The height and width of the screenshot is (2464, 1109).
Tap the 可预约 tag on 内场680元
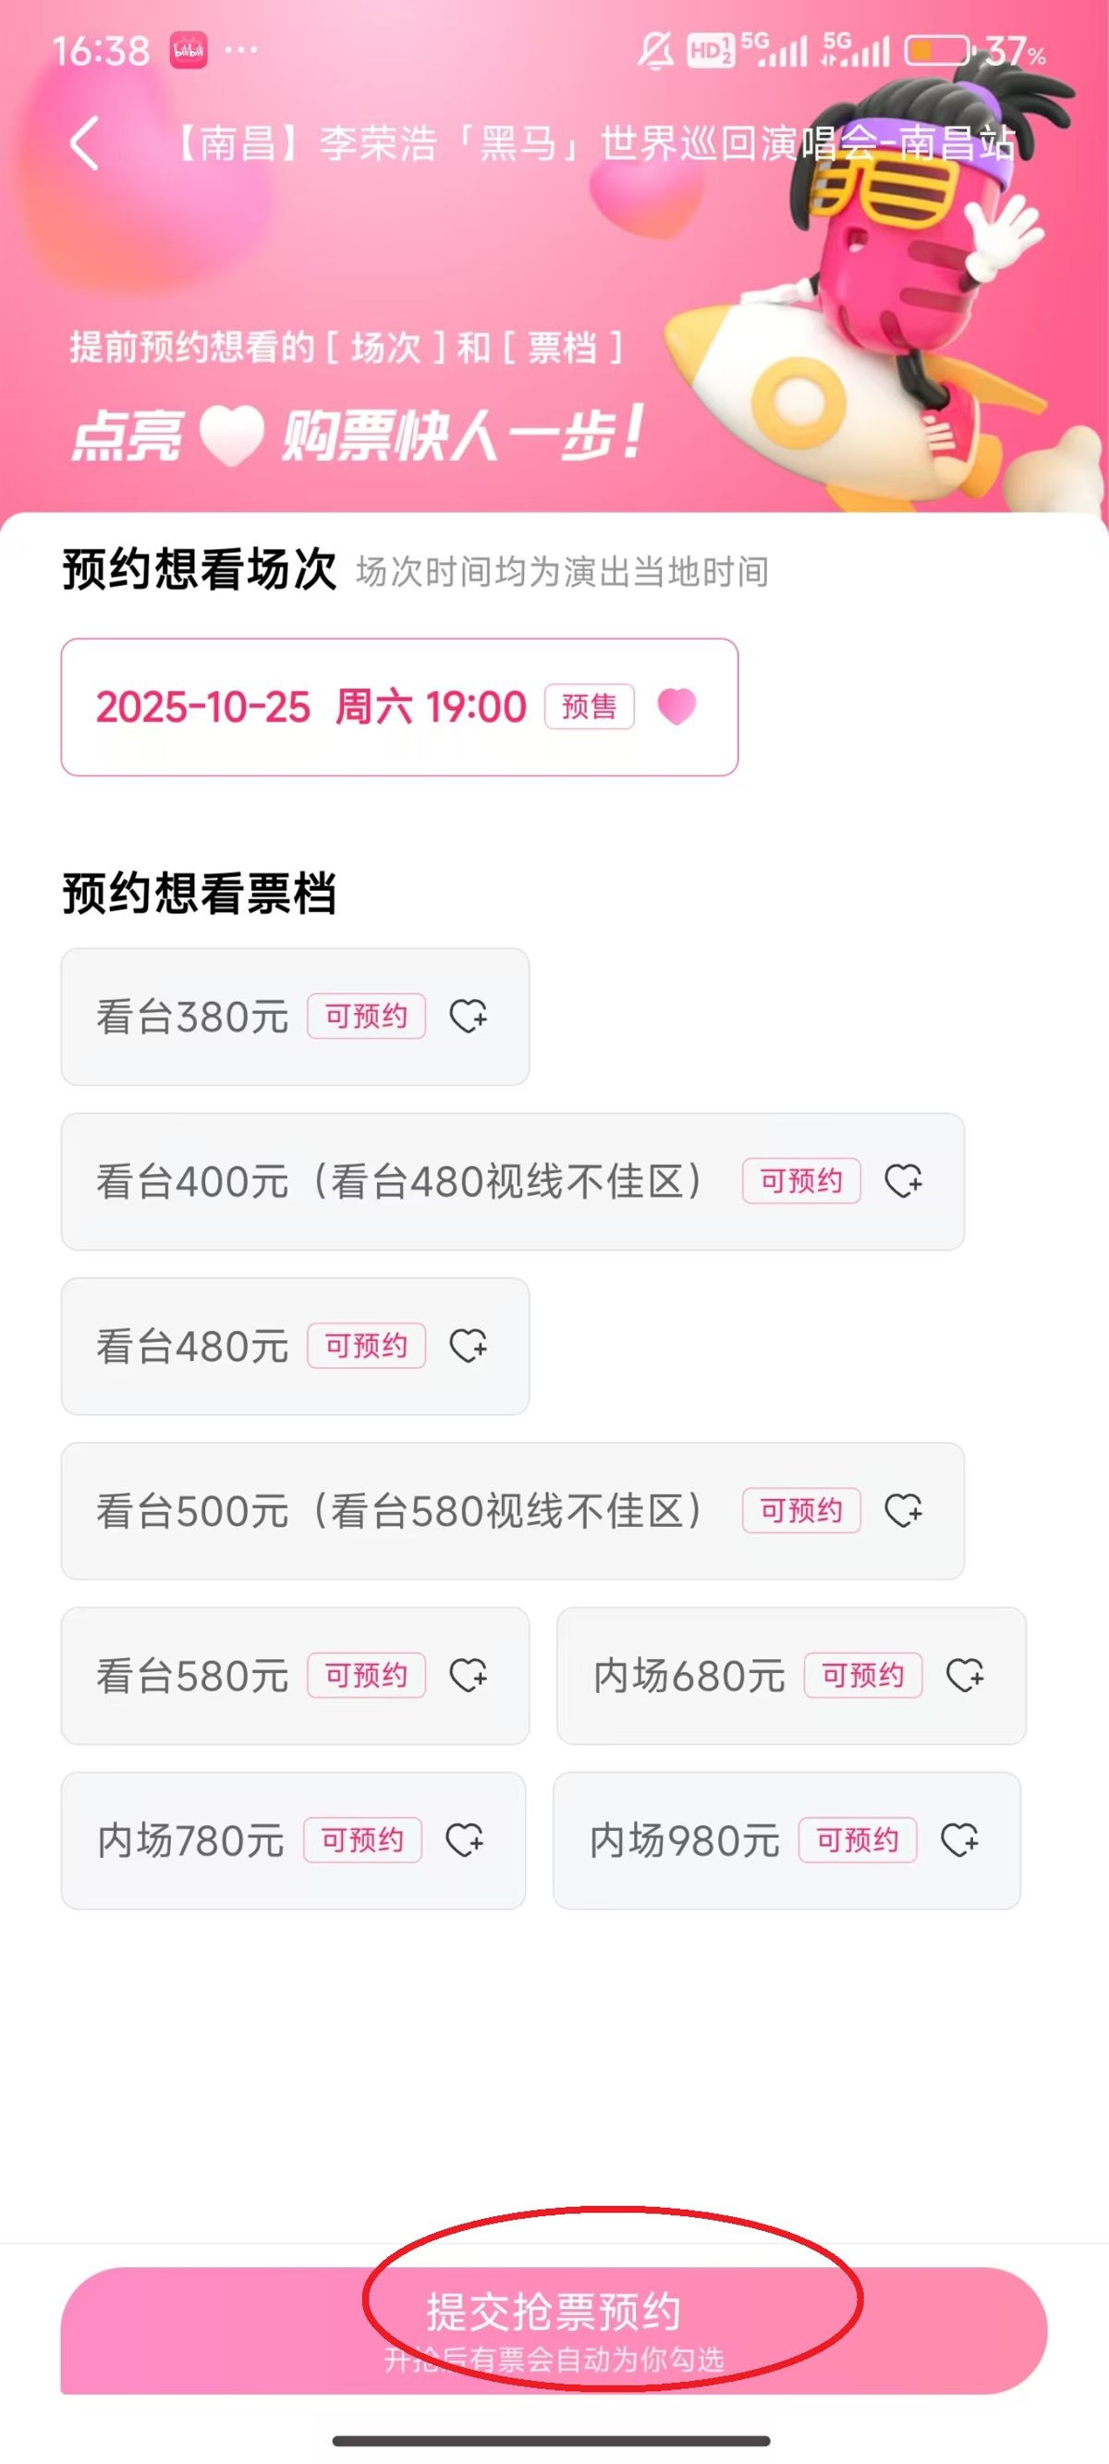[x=862, y=1675]
